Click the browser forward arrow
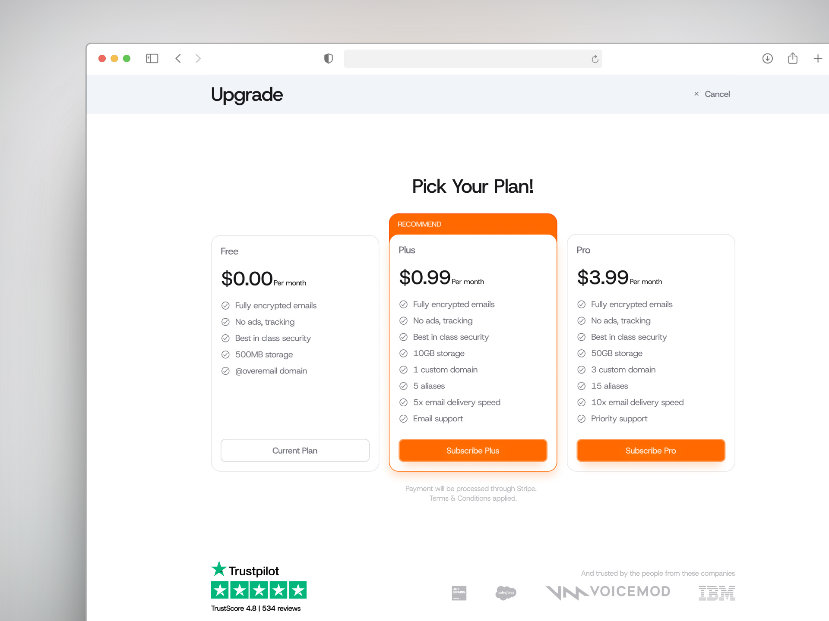Screen dimensions: 829x621 [198, 59]
